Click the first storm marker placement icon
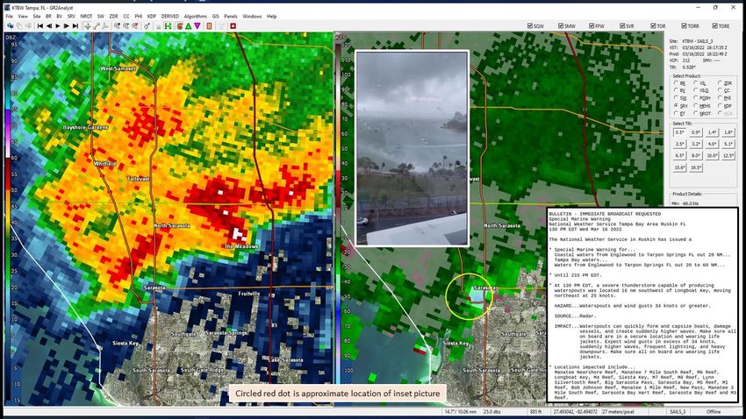The width and height of the screenshot is (746, 419). (x=117, y=25)
